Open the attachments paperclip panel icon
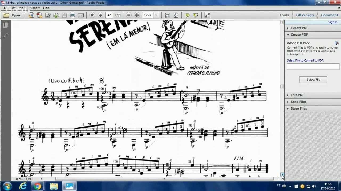 tap(6, 35)
